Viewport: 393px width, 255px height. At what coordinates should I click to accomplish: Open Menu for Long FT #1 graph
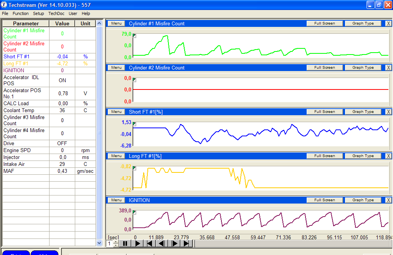point(116,156)
